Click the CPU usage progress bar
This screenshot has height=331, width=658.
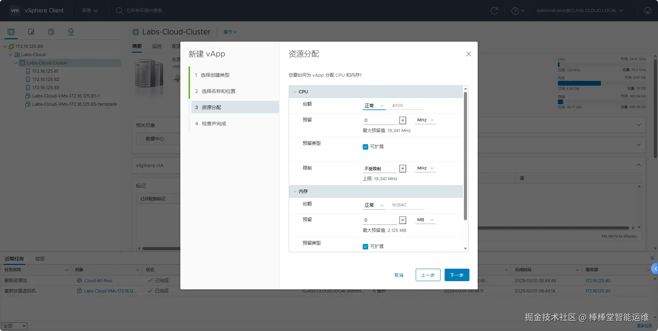tap(602, 65)
